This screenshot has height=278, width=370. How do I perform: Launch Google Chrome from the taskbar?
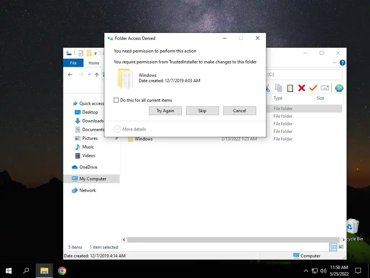point(62,271)
